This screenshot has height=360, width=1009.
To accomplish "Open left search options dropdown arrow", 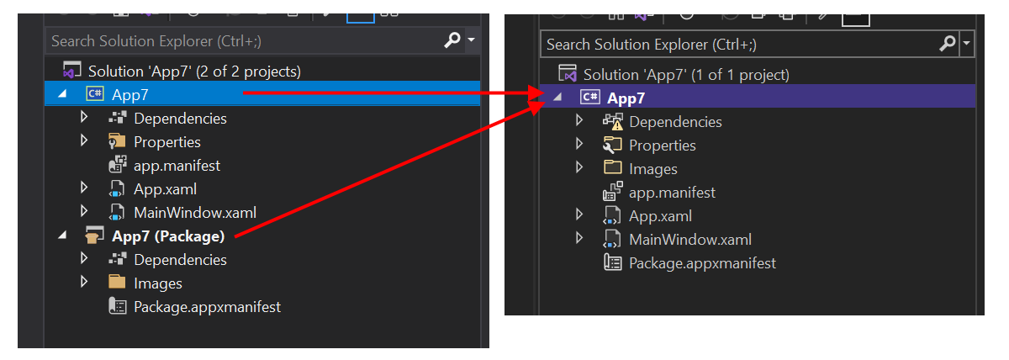I will coord(471,40).
